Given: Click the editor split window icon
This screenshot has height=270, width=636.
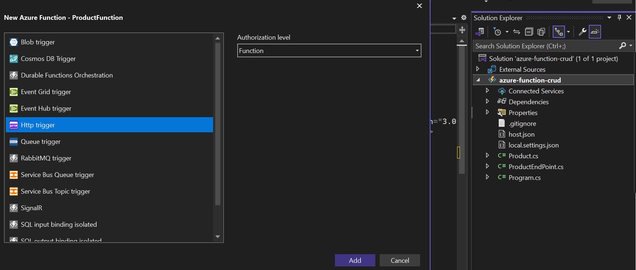Looking at the screenshot, I should tap(462, 30).
